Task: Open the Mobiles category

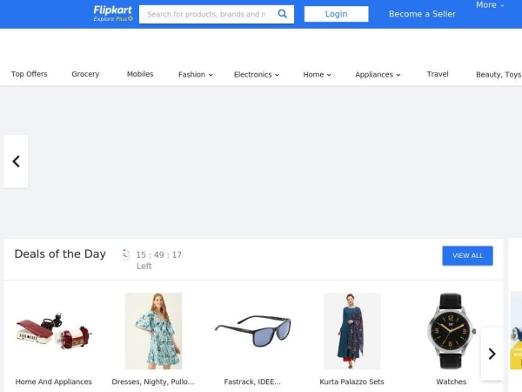Action: pyautogui.click(x=140, y=74)
